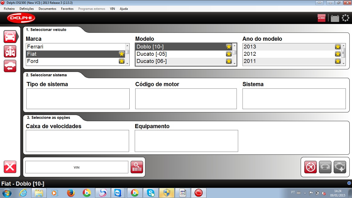Image resolution: width=352 pixels, height=198 pixels.
Task: Click the dotted circle connection indicator
Action: click(346, 18)
